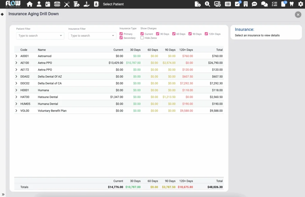Image resolution: width=305 pixels, height=197 pixels.
Task: Open the settings gear icon
Action: point(301,4)
